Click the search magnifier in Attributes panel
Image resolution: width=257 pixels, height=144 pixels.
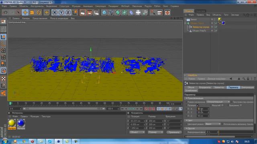pos(244,79)
